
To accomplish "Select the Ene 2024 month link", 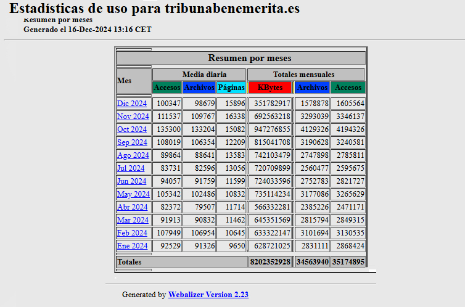I will 132,246.
